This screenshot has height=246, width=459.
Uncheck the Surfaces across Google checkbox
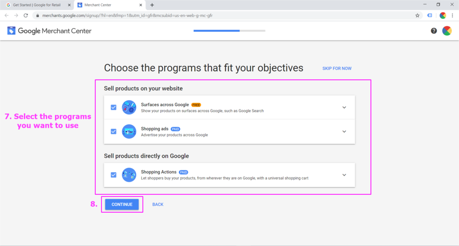click(x=114, y=108)
